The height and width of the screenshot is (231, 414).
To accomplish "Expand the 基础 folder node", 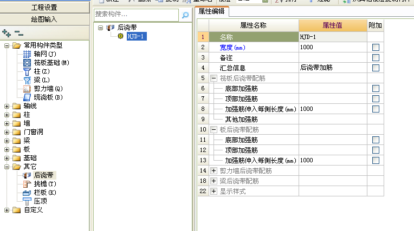I will tap(7, 158).
